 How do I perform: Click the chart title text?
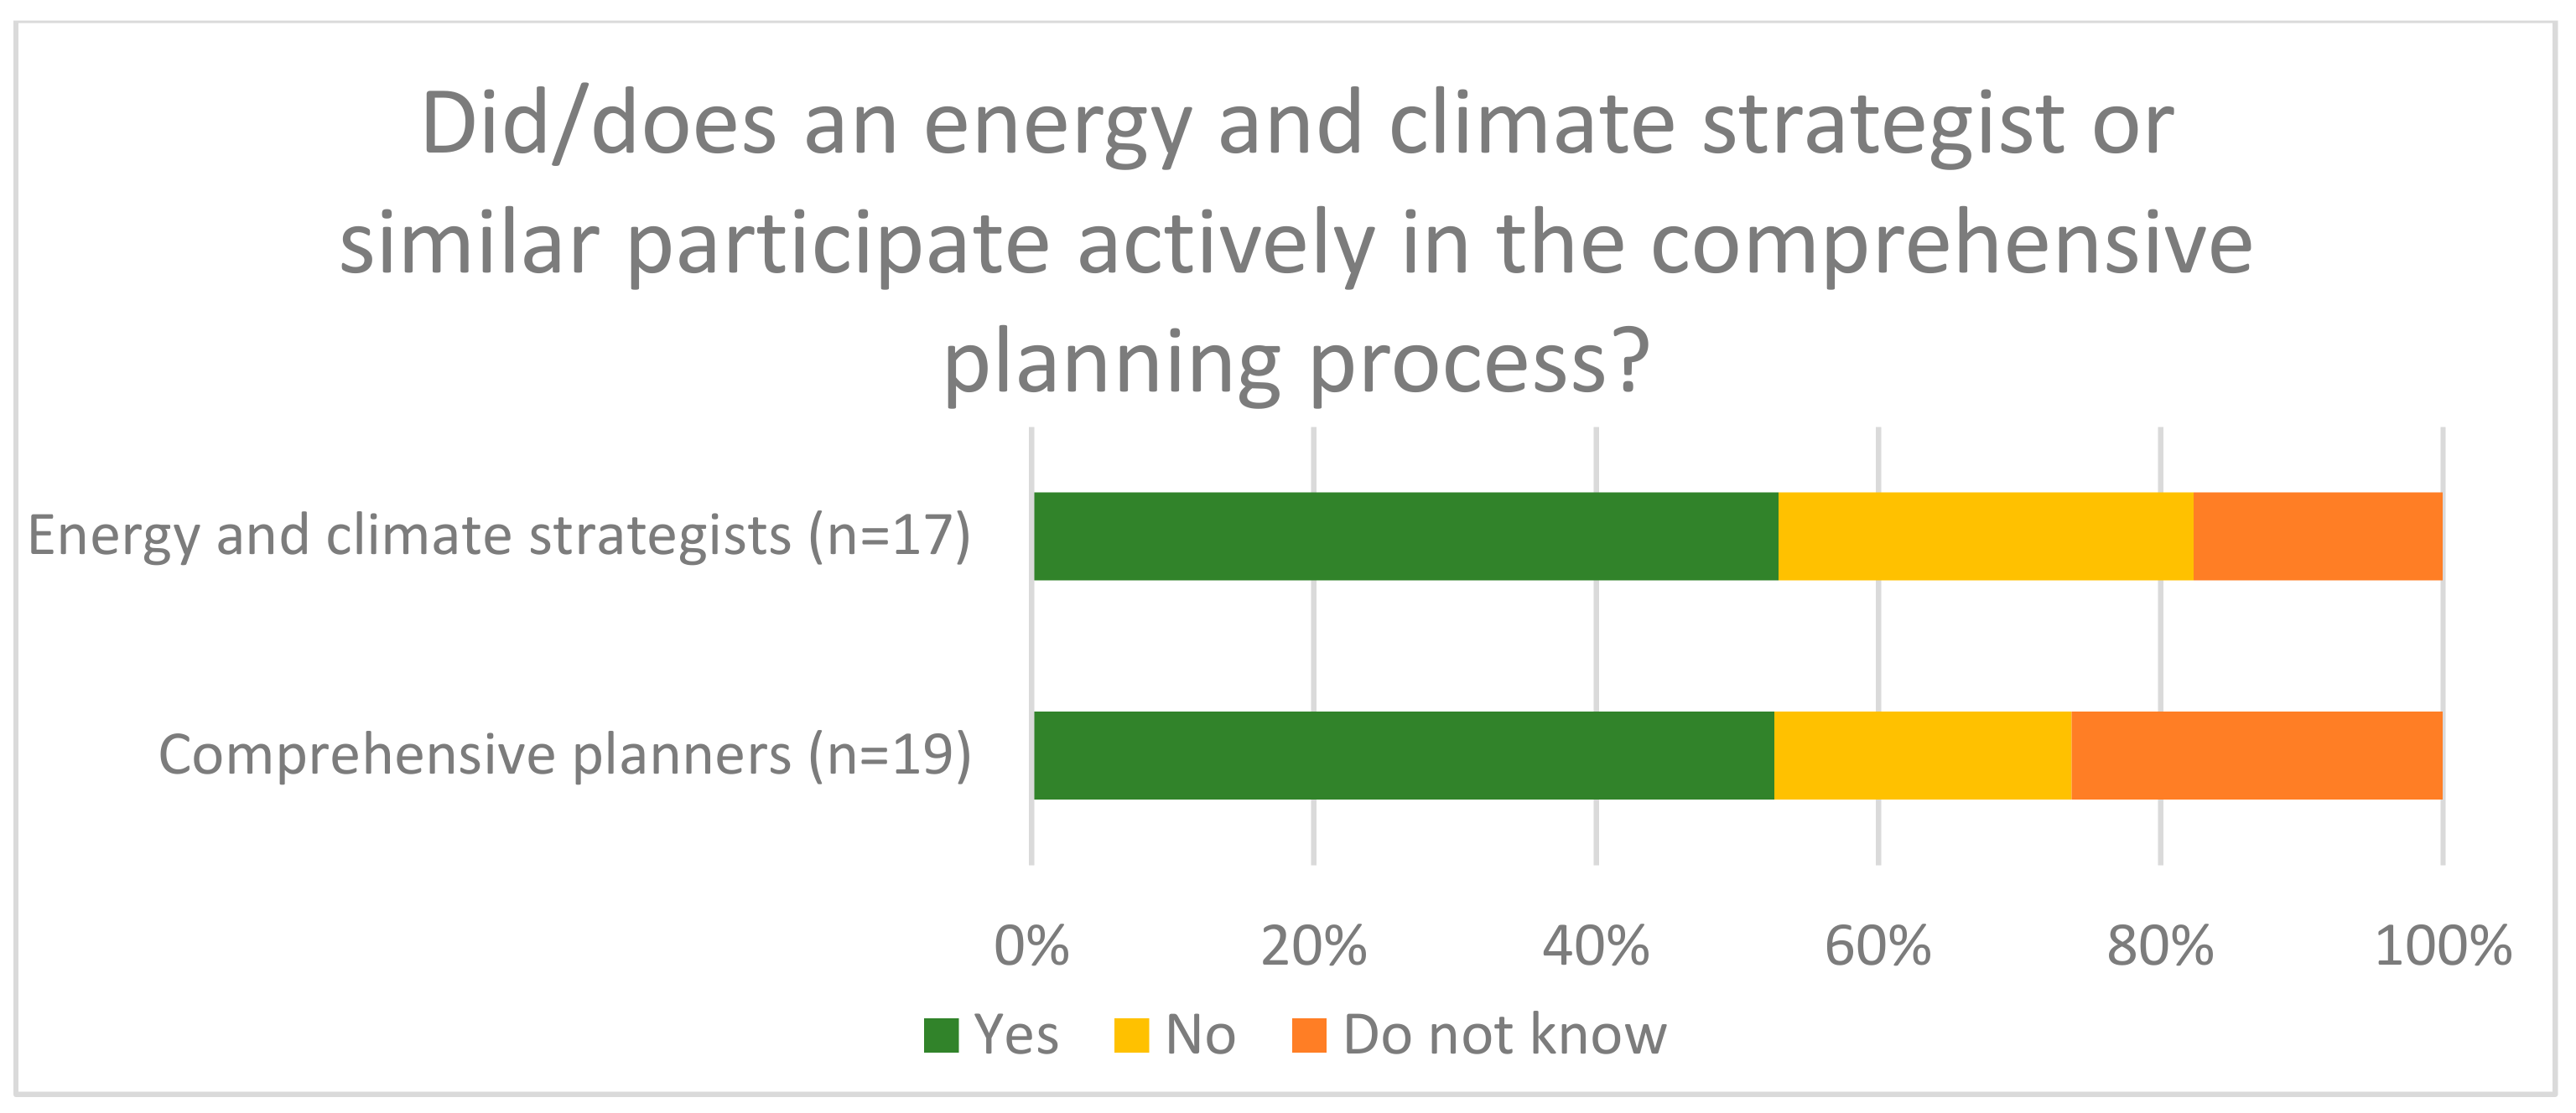(x=1296, y=243)
